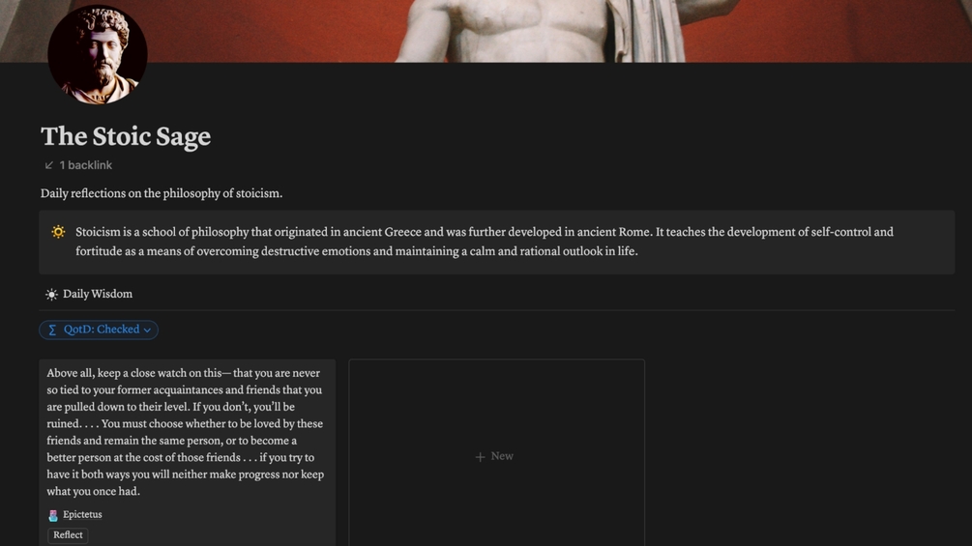Open the Epictetus quote card
This screenshot has width=972, height=546.
pos(188,452)
